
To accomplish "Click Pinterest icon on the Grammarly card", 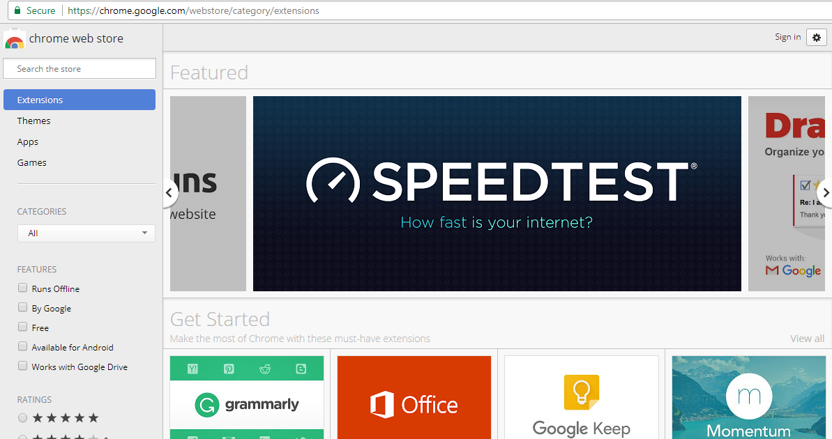I will [x=229, y=369].
